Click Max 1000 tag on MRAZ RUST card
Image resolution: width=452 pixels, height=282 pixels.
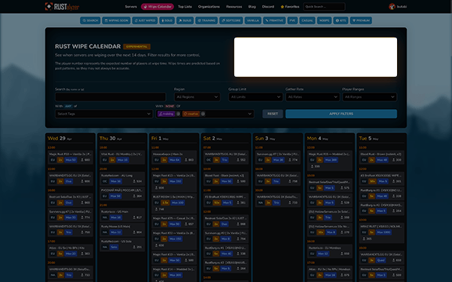(x=383, y=232)
